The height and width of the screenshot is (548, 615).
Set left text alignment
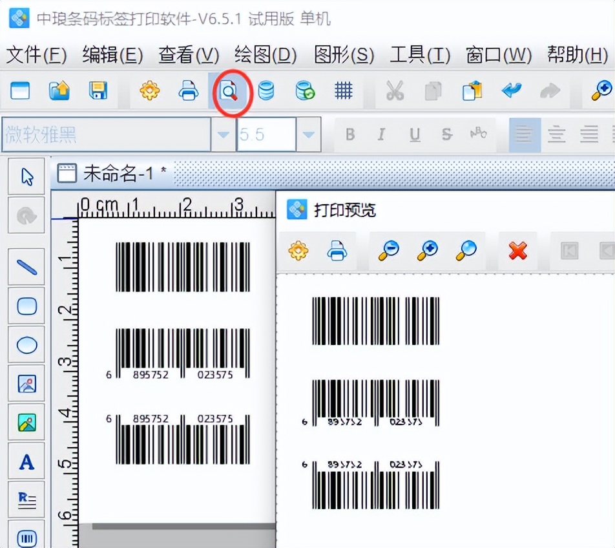click(x=525, y=135)
